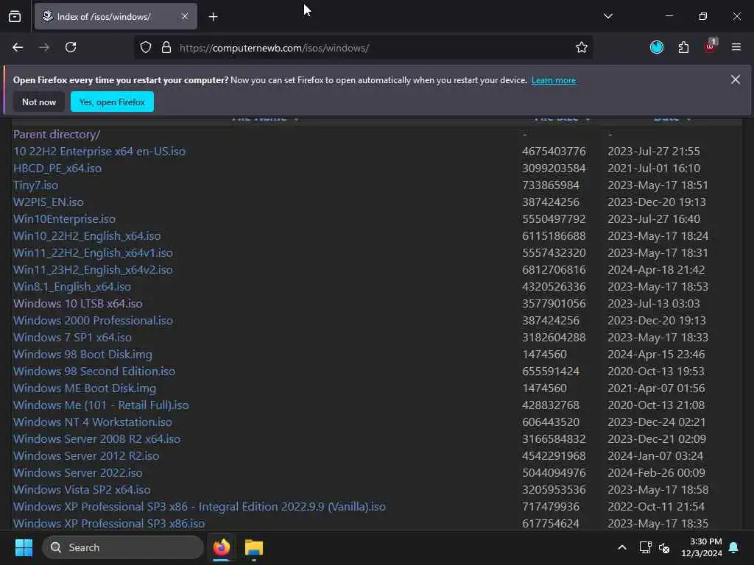Switch to Firefox in the taskbar
The width and height of the screenshot is (754, 565).
[x=222, y=547]
